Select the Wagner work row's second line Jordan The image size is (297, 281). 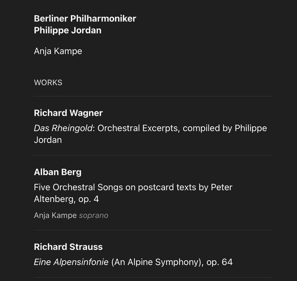point(48,140)
